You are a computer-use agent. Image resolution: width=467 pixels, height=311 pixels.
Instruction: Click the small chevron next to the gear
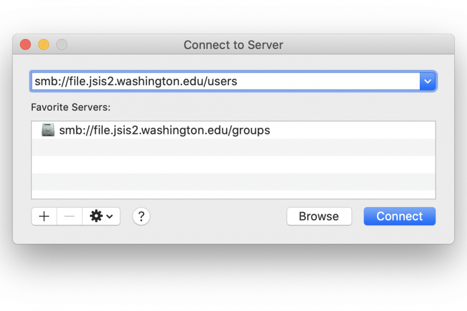click(x=110, y=217)
